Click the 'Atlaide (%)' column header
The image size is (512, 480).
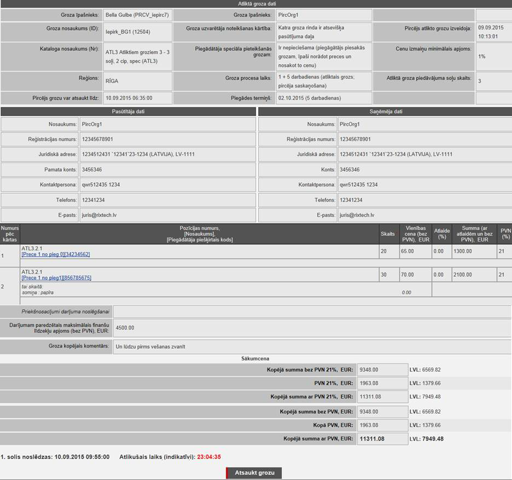442,234
